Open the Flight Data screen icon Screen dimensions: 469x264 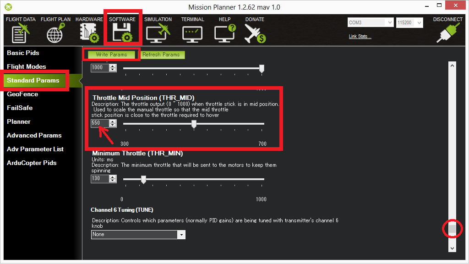click(21, 33)
